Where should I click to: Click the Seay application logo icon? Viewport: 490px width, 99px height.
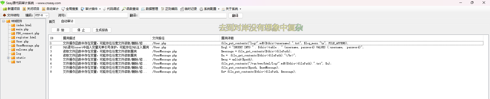click(x=3, y=3)
